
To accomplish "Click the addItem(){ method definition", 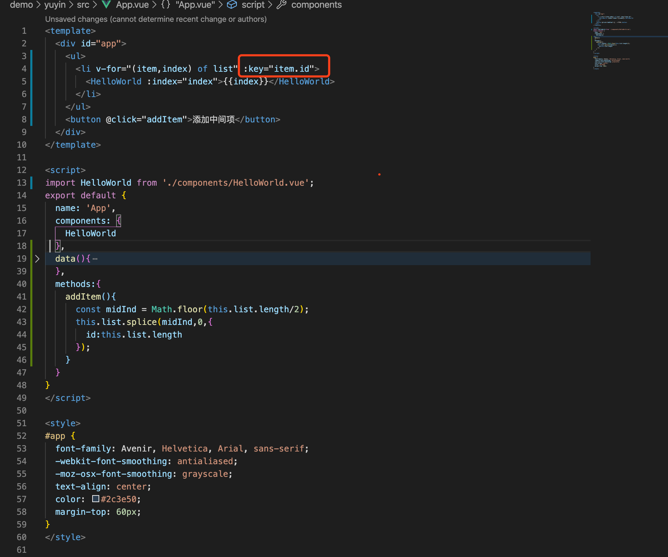I will pyautogui.click(x=90, y=297).
